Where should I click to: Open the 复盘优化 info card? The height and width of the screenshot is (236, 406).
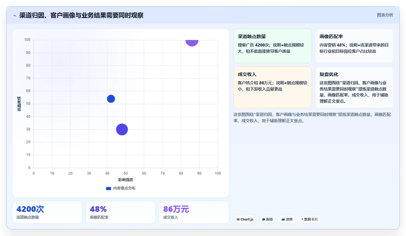(x=355, y=87)
